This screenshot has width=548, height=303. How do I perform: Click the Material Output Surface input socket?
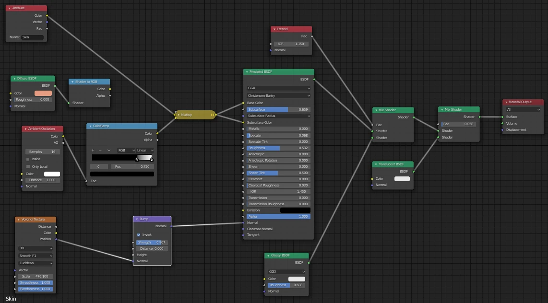(x=502, y=117)
